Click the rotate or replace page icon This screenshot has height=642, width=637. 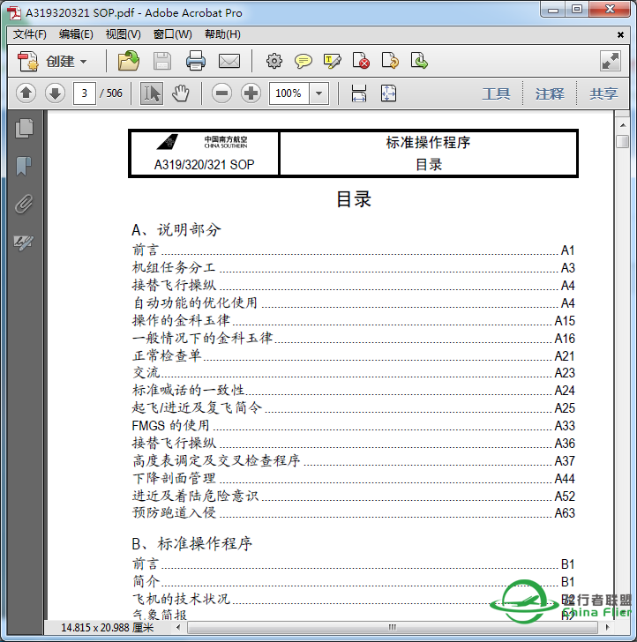pyautogui.click(x=390, y=61)
